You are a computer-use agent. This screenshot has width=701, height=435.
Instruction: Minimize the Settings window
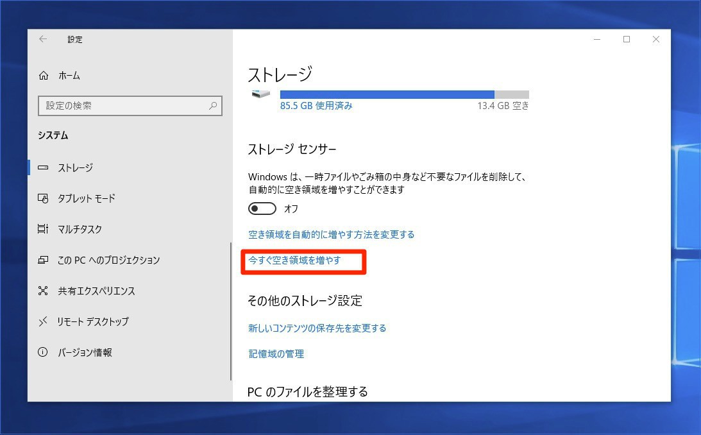(x=597, y=39)
